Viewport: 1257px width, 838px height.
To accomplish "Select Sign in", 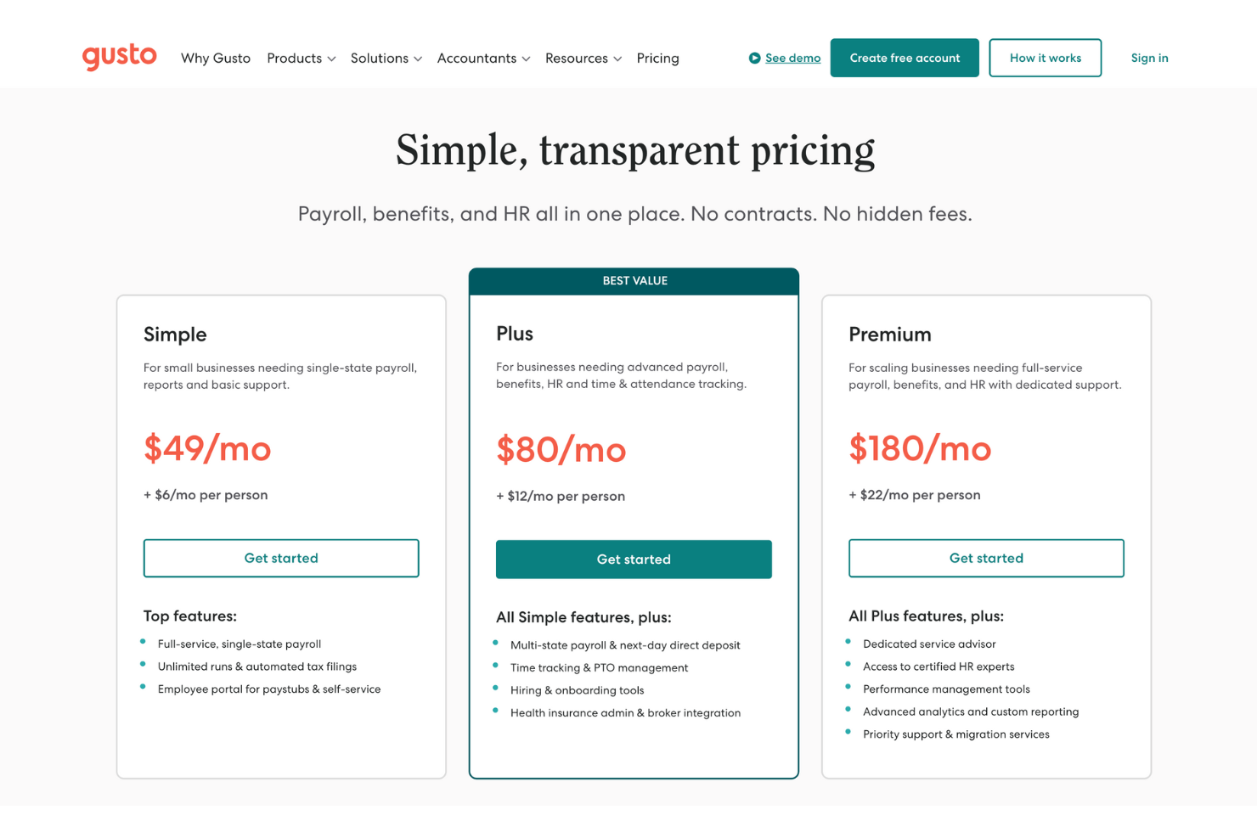I will click(1149, 58).
